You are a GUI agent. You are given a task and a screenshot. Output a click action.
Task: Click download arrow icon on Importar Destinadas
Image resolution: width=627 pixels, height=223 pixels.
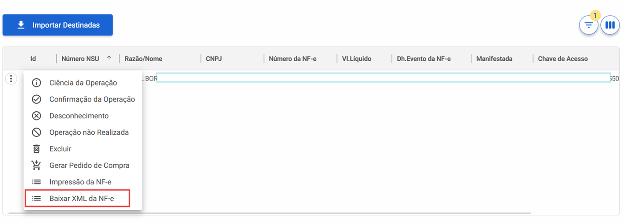(x=21, y=25)
